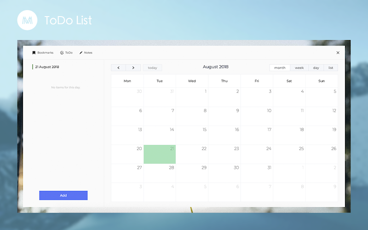The image size is (368, 230).
Task: Select day 16 in the calendar
Action: 224,135
